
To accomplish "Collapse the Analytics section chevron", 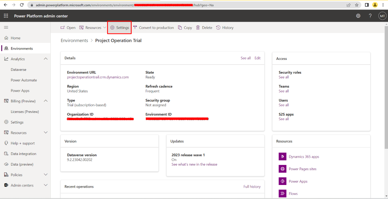I will click(45, 59).
